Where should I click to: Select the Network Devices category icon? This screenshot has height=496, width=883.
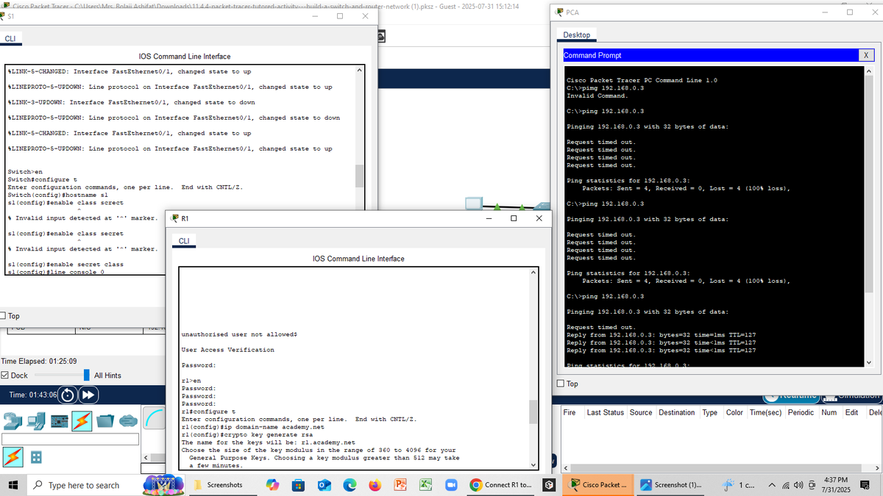pyautogui.click(x=14, y=421)
